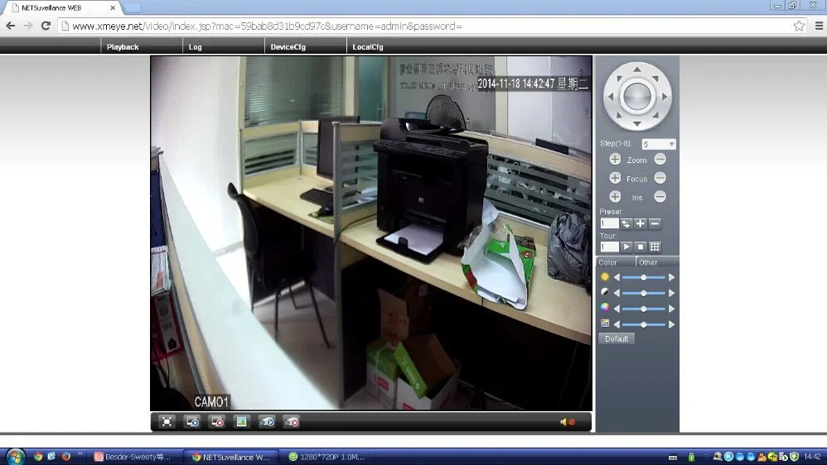Toggle audio mute speaker icon

568,422
